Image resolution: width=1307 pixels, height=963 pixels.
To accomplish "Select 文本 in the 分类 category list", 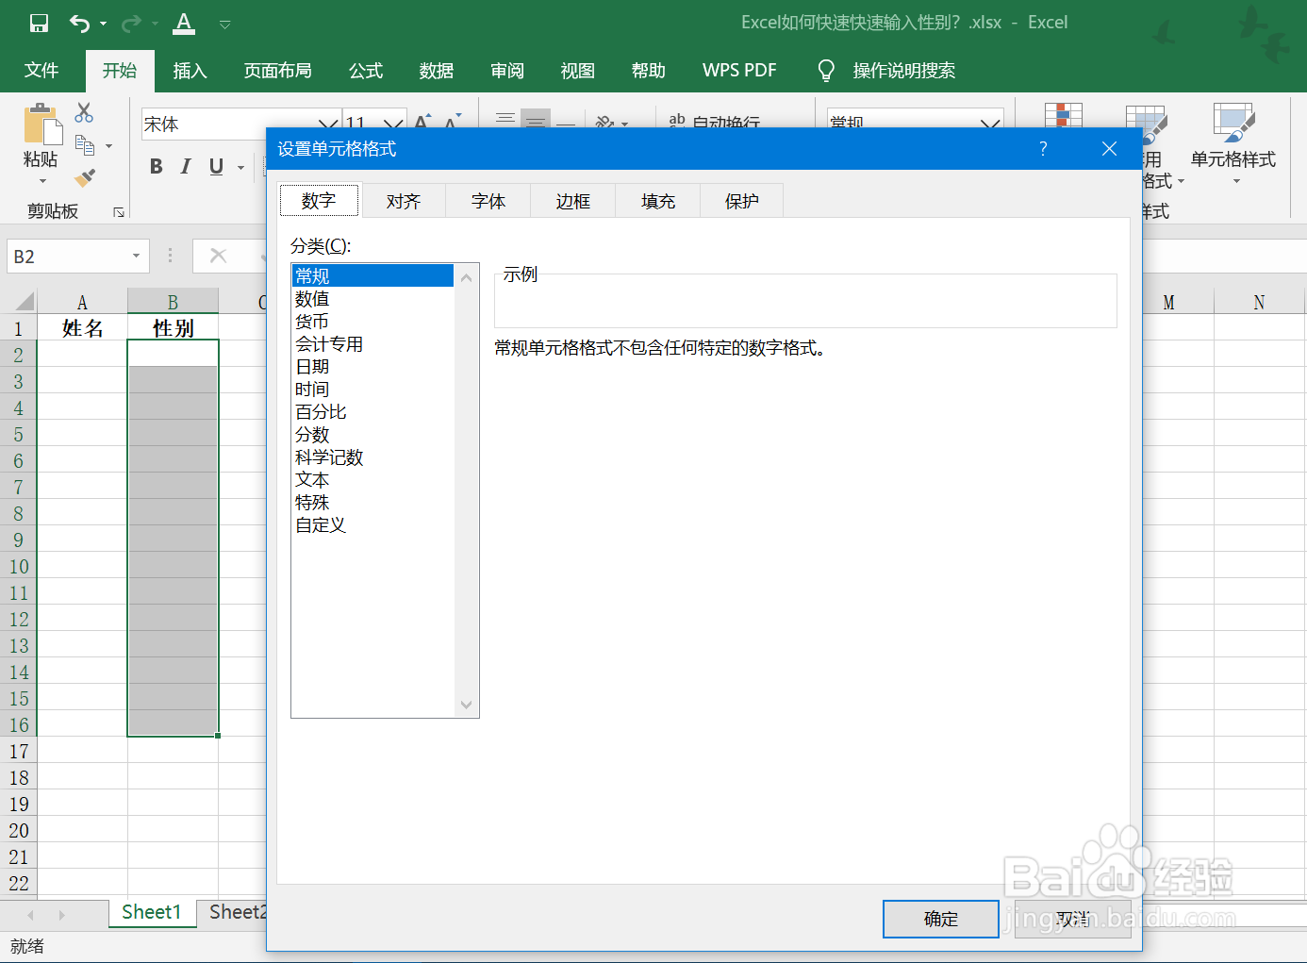I will click(312, 479).
